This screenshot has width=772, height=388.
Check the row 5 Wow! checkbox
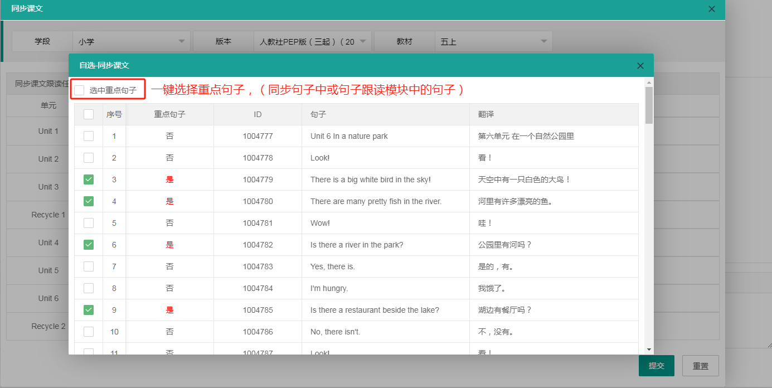[x=89, y=223]
